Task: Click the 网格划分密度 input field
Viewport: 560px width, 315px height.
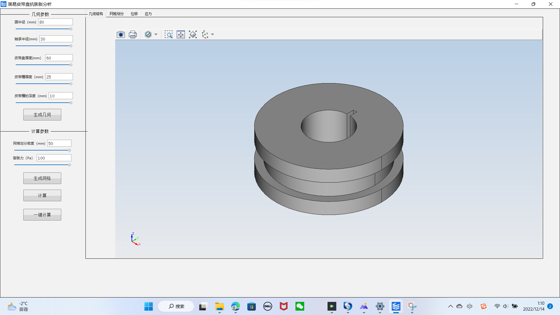Action: tap(59, 143)
